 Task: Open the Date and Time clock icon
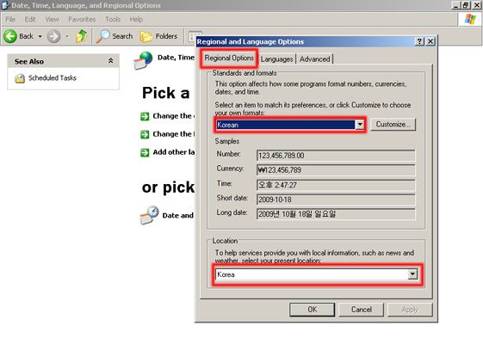(149, 215)
